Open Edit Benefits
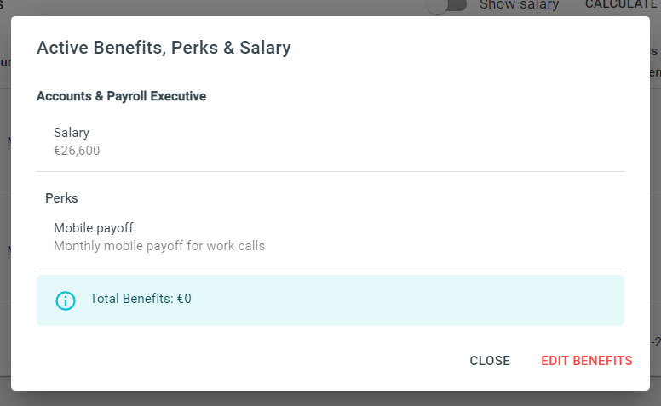The image size is (661, 406). 586,361
